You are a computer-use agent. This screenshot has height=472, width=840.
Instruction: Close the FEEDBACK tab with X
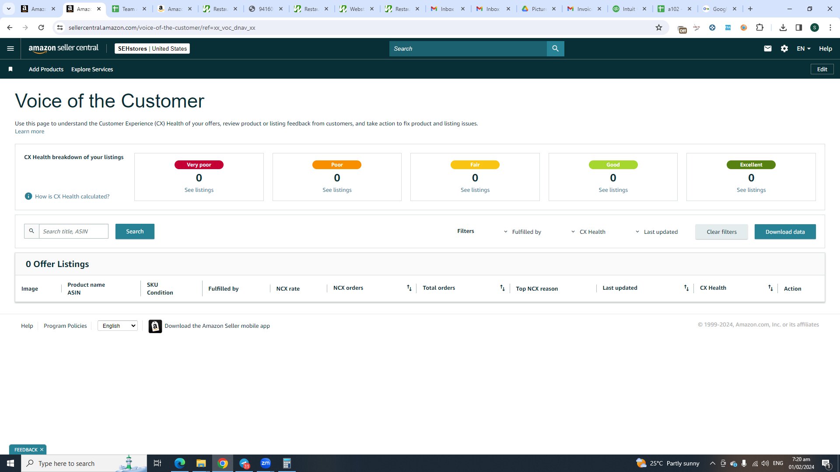click(42, 450)
